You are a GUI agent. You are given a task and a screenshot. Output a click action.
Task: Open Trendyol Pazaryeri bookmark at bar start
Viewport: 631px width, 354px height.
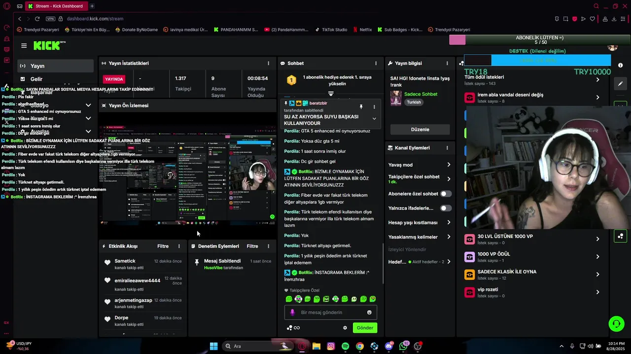click(x=38, y=29)
